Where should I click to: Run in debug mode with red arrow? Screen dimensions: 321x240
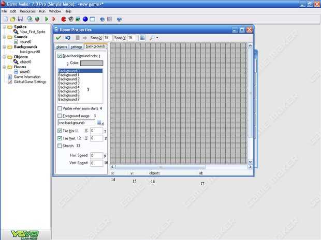pyautogui.click(x=54, y=19)
